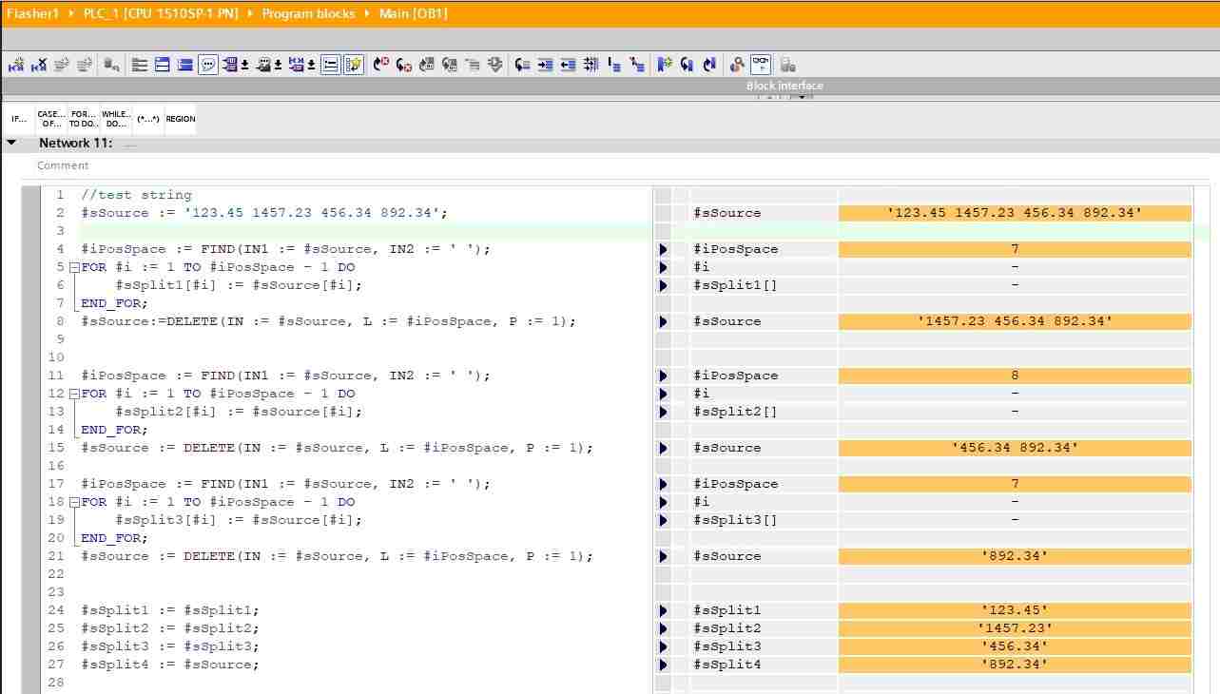Viewport: 1220px width, 694px height.
Task: Insert WHILE… DO… favorite instruction
Action: coord(116,119)
